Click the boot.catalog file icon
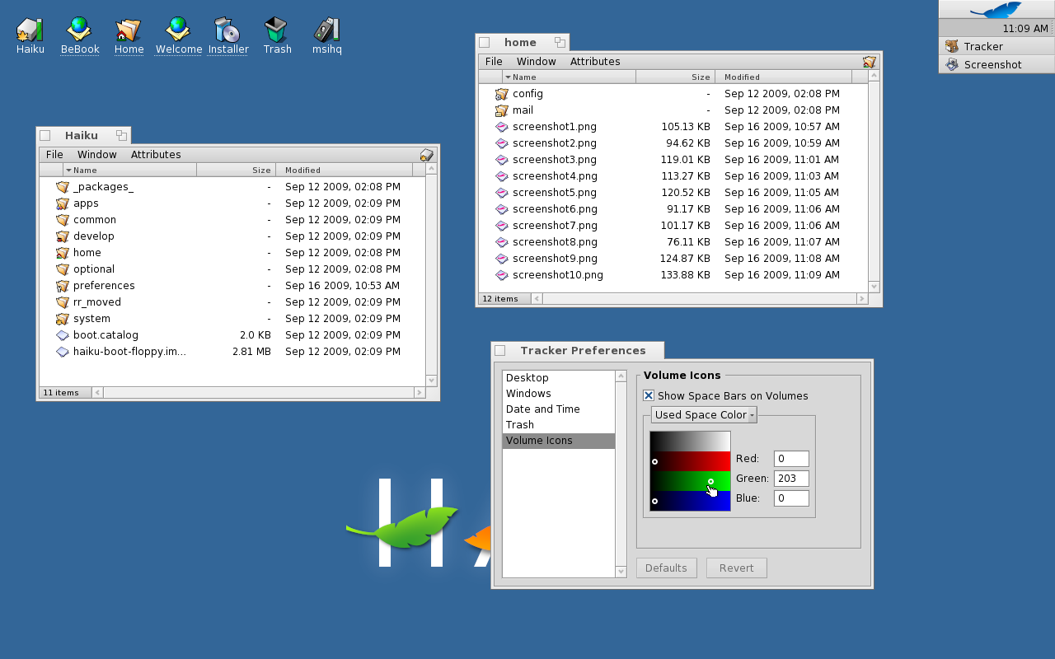 (x=63, y=335)
